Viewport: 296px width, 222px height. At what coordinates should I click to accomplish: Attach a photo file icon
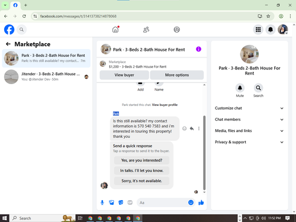[x=111, y=202]
